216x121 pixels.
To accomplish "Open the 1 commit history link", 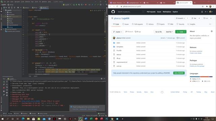I will (x=181, y=38).
